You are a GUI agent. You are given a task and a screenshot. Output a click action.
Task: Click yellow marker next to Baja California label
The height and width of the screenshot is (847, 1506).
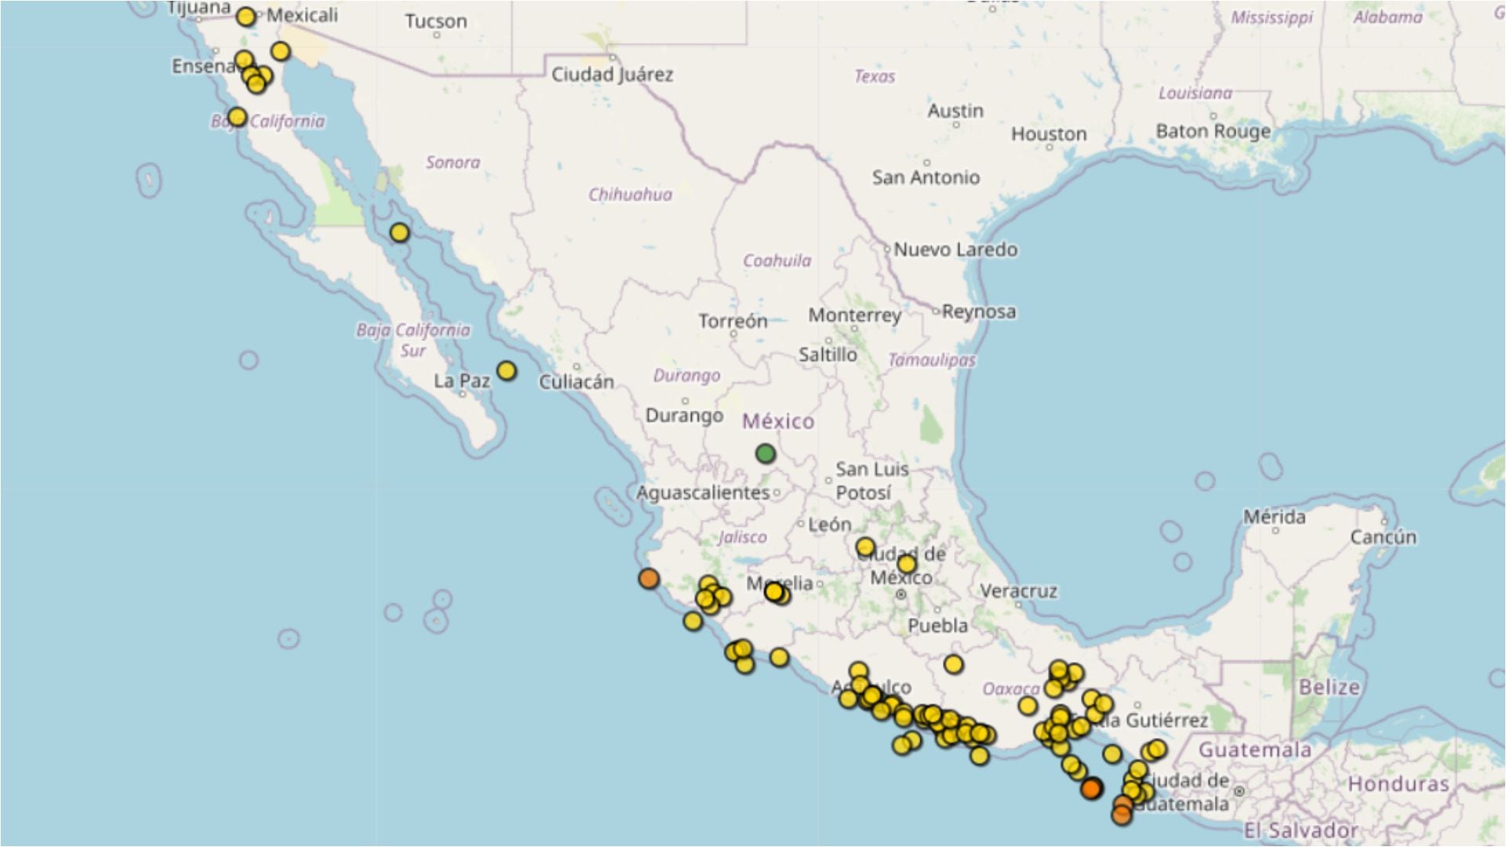237,118
